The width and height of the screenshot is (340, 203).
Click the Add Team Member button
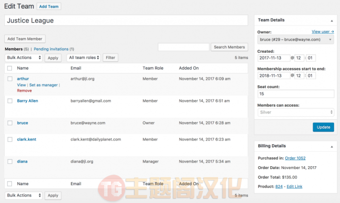coord(25,39)
